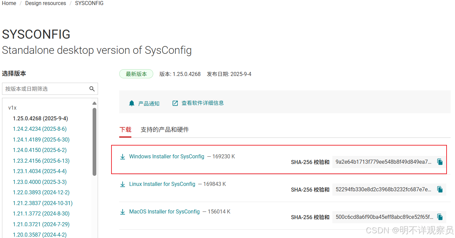The width and height of the screenshot is (455, 238).
Task: Click the 发布日期: 2025-9-4 text
Action: point(229,74)
